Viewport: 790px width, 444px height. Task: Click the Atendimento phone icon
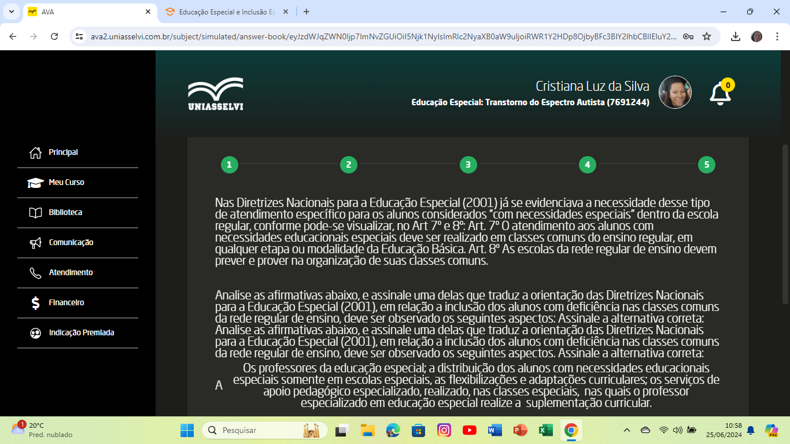[35, 273]
